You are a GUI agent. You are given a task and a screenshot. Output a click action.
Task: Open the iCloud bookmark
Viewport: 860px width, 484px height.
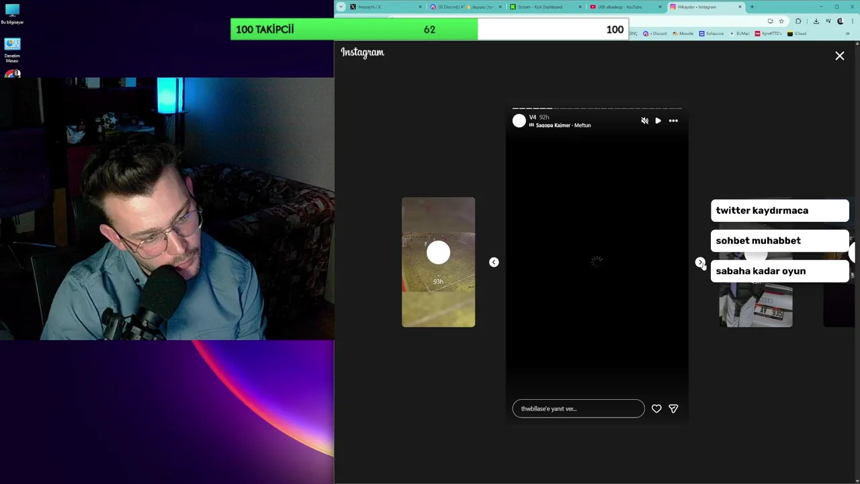point(797,34)
